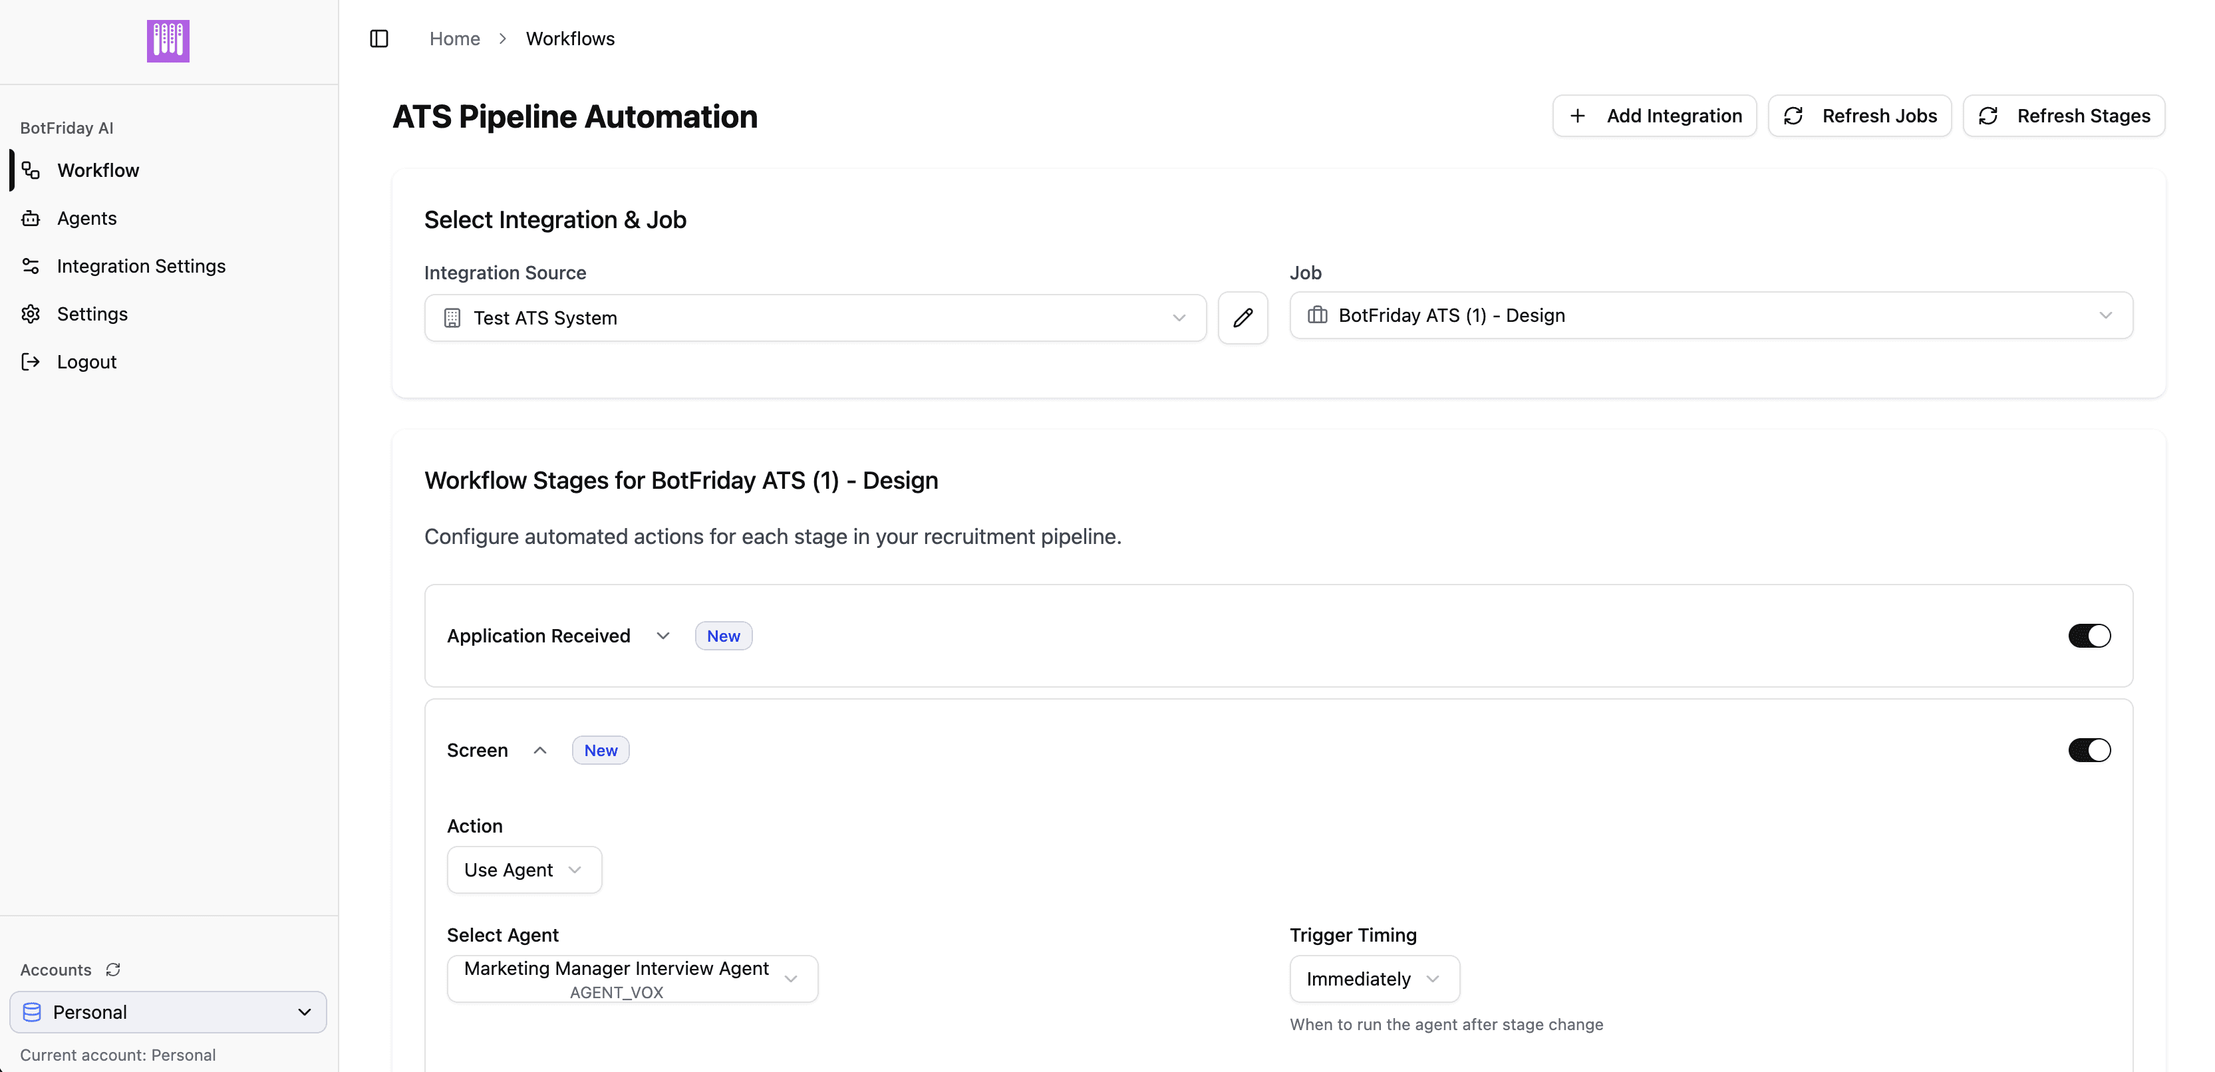Screen dimensions: 2215x1072
Task: Toggle the Application Received stage switch
Action: tap(2089, 636)
